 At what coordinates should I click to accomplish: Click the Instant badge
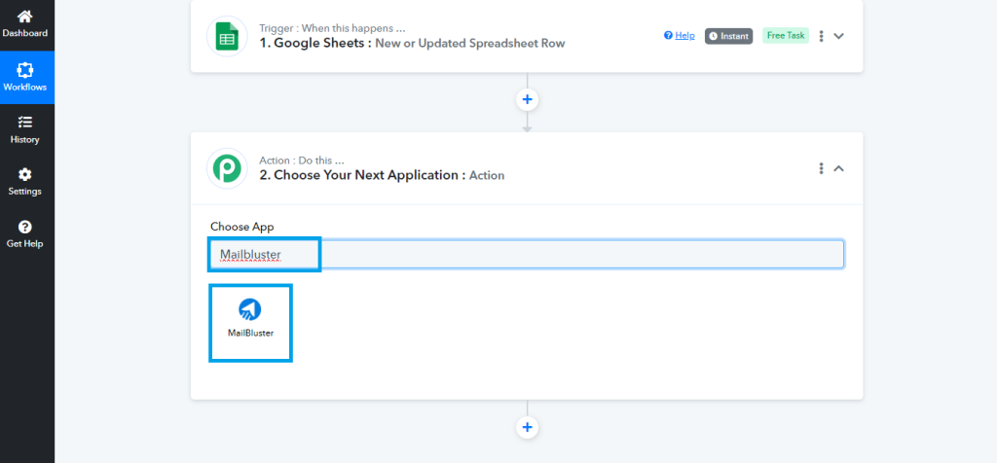point(728,36)
